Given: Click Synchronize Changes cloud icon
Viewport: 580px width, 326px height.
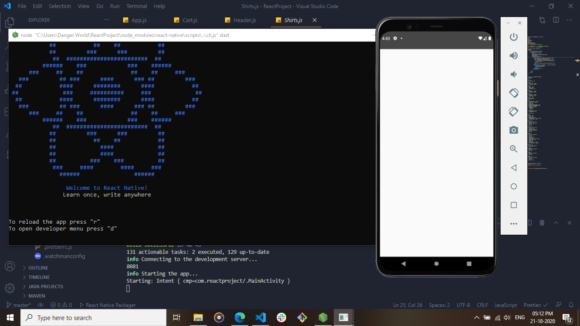Looking at the screenshot, I should click(x=41, y=305).
